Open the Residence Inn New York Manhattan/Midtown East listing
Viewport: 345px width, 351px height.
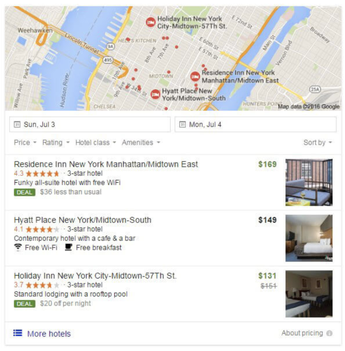(x=106, y=164)
